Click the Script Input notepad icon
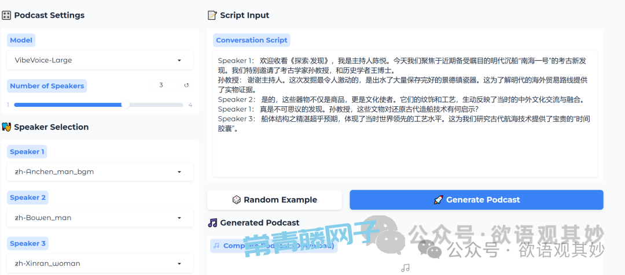 click(212, 16)
